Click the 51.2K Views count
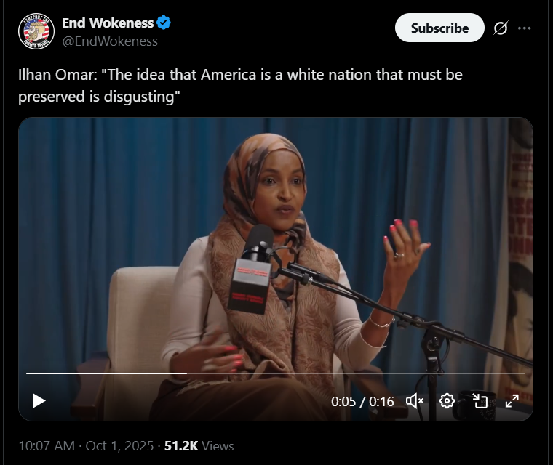The width and height of the screenshot is (553, 465). (x=199, y=446)
